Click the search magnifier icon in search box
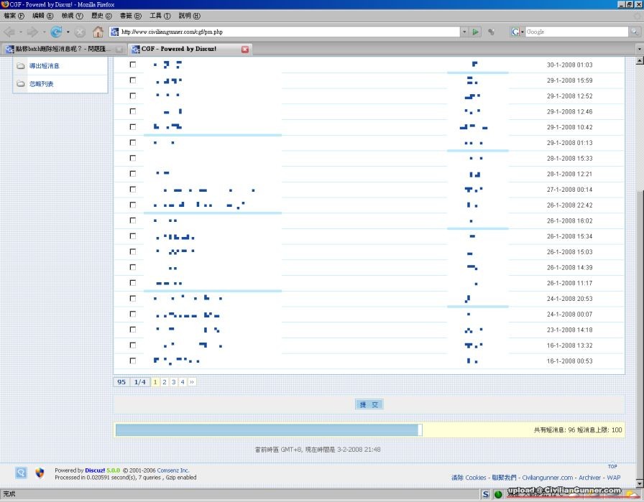 coord(634,32)
